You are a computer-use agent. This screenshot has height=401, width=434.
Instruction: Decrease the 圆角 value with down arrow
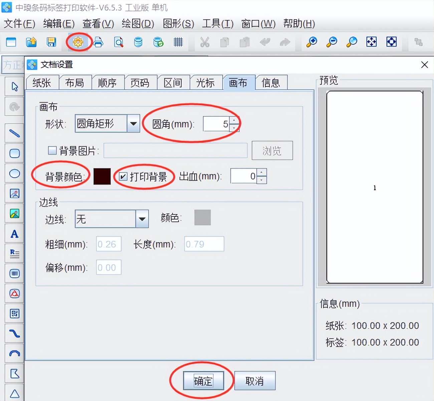[234, 128]
